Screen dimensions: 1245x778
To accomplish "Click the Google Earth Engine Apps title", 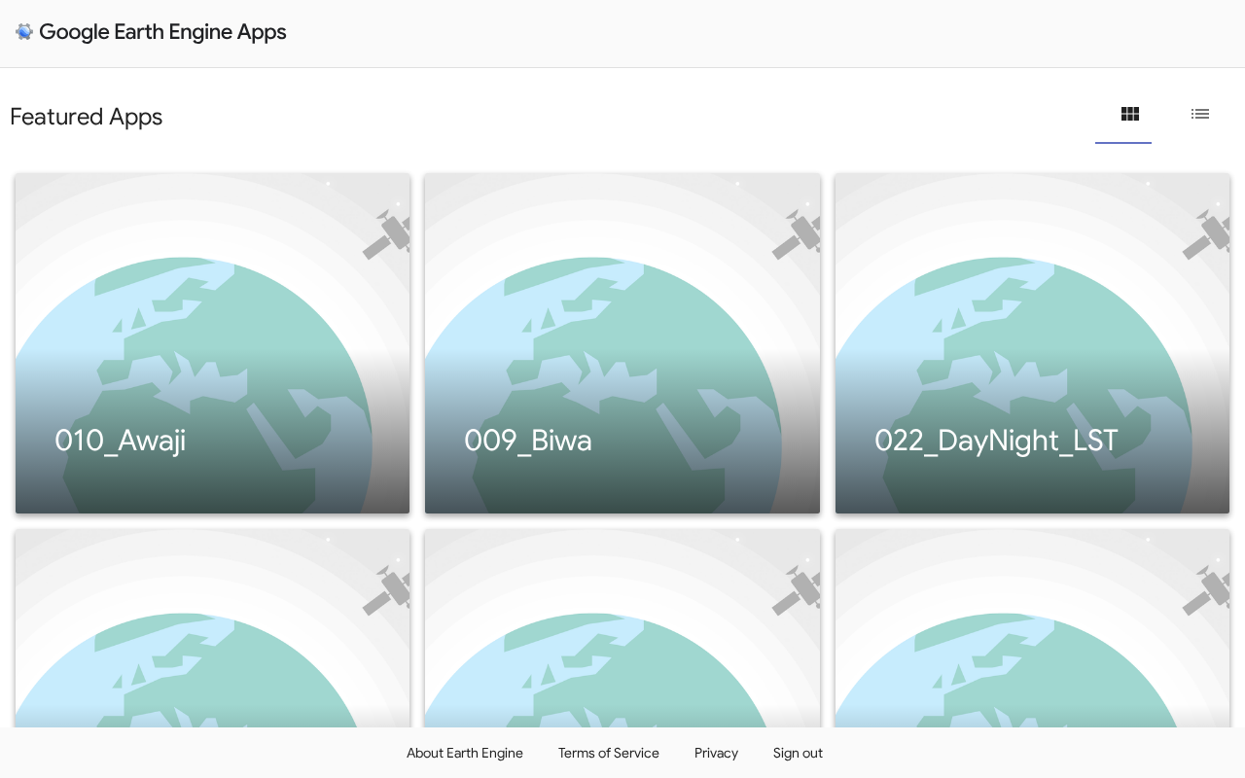I will coord(162,32).
